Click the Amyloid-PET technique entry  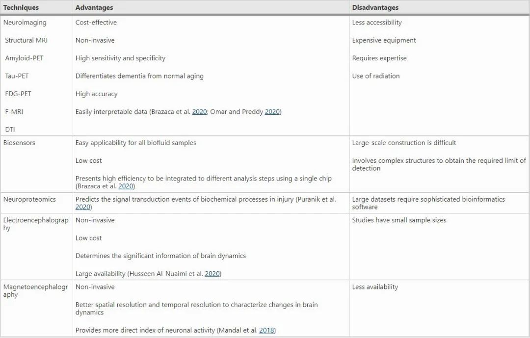point(25,58)
